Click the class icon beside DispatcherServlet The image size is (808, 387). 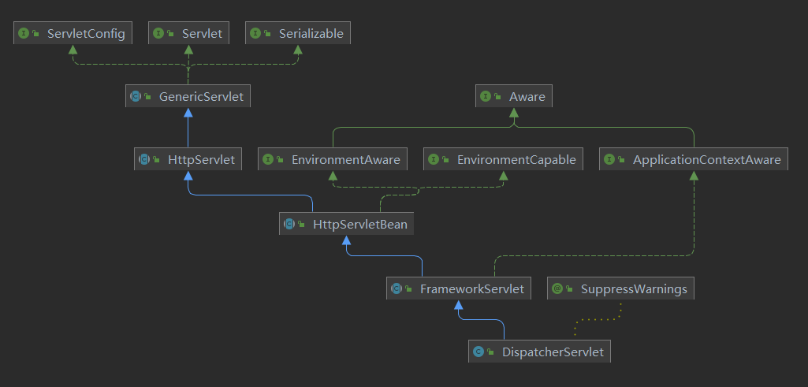pyautogui.click(x=478, y=352)
